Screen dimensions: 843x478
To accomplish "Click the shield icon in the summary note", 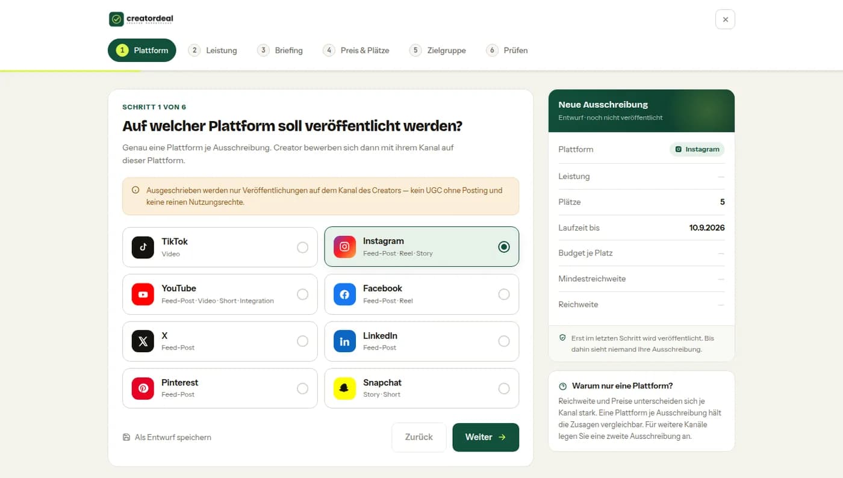I will point(562,338).
